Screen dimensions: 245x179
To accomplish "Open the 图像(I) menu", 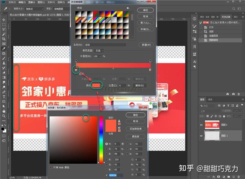I will coord(31,2).
